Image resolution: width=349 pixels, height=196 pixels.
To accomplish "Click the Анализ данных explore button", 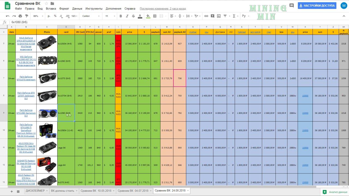I will [335, 192].
